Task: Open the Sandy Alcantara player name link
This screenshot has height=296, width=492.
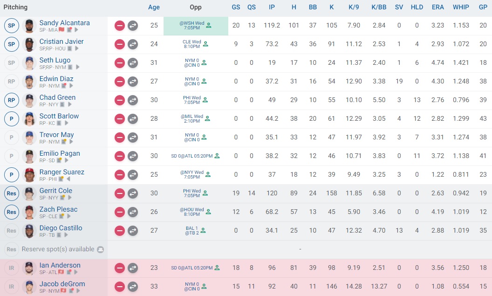Action: [64, 23]
